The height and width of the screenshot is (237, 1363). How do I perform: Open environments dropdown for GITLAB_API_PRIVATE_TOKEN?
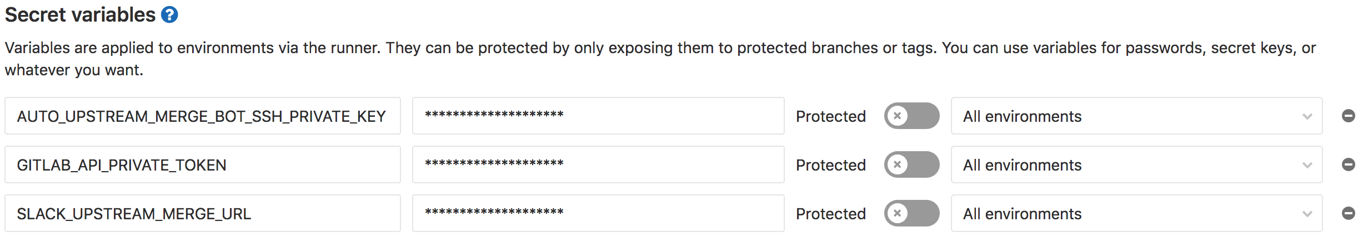(1137, 164)
